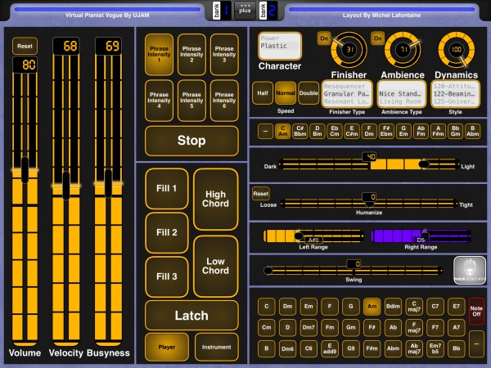This screenshot has height=368, width=491.
Task: Select Double speed
Action: pos(309,93)
